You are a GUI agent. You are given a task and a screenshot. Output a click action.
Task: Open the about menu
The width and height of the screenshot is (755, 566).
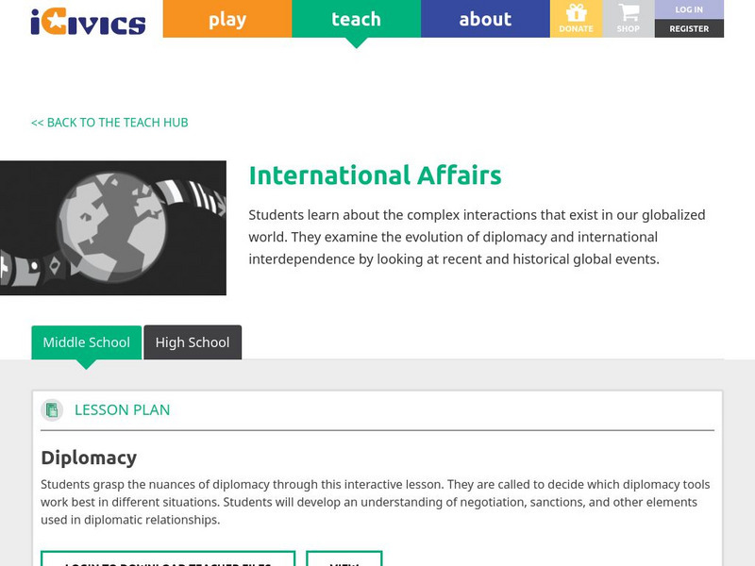point(485,19)
